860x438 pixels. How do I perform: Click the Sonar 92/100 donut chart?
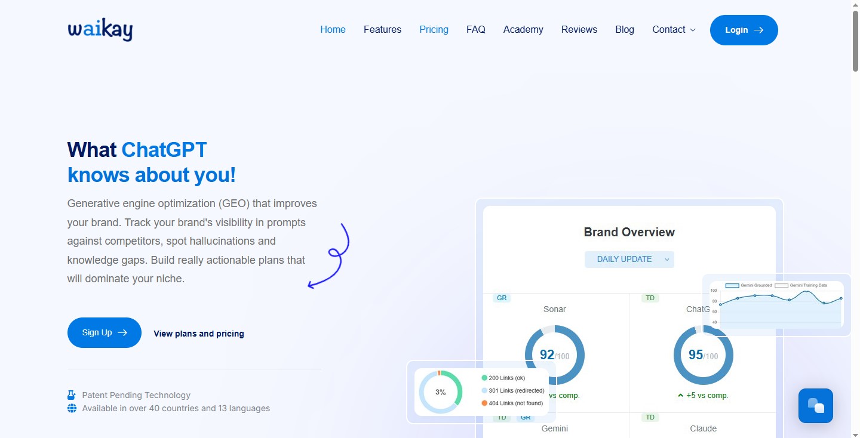click(x=554, y=355)
